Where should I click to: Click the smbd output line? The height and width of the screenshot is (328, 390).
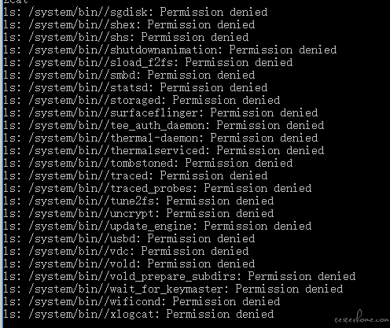point(129,76)
